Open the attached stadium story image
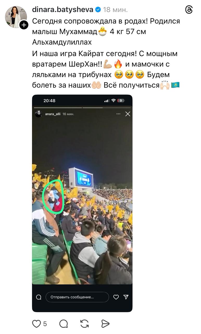This screenshot has width=201, height=334. (82, 203)
